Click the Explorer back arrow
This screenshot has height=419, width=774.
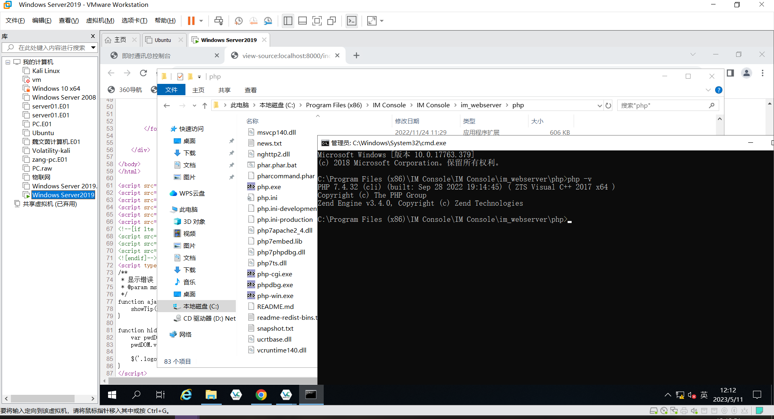coord(167,106)
